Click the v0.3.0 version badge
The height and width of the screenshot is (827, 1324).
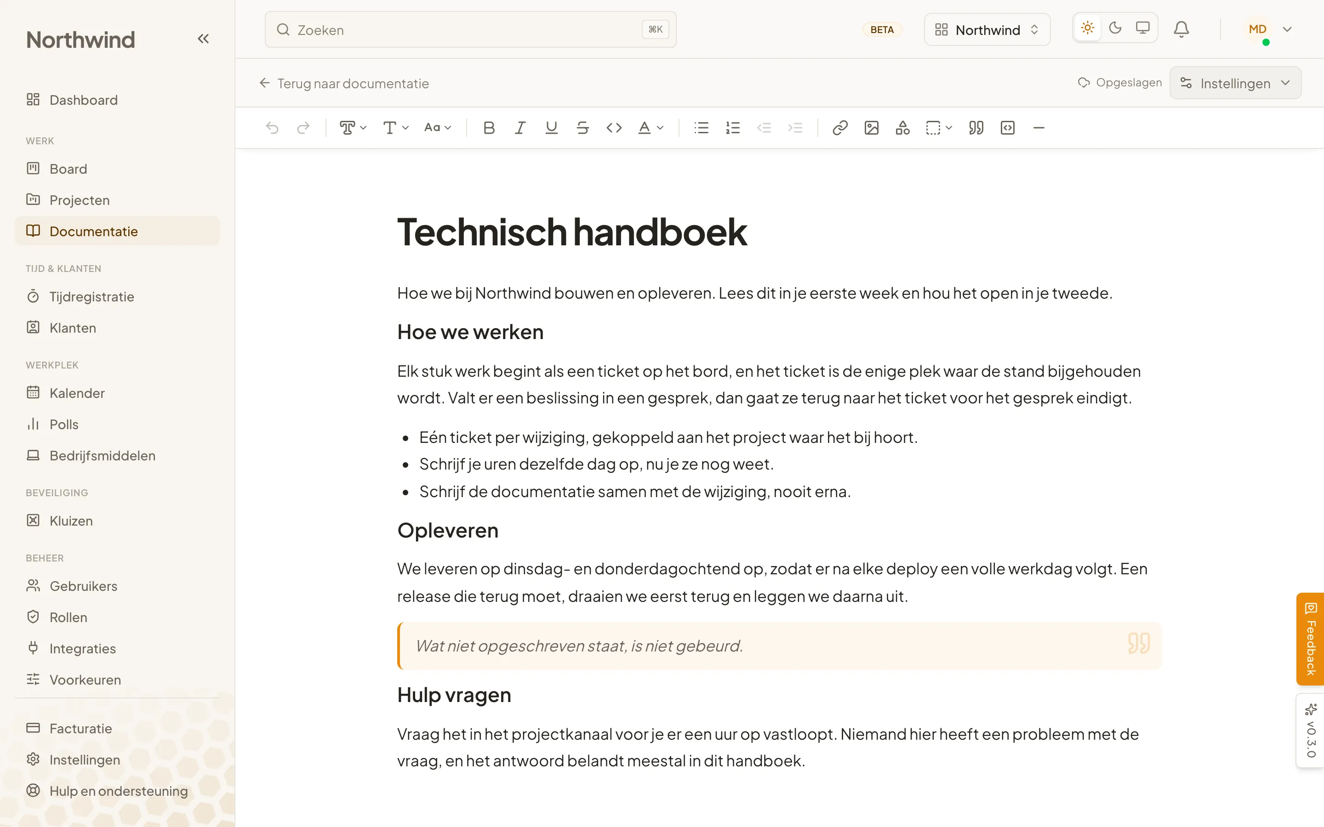pyautogui.click(x=1310, y=731)
